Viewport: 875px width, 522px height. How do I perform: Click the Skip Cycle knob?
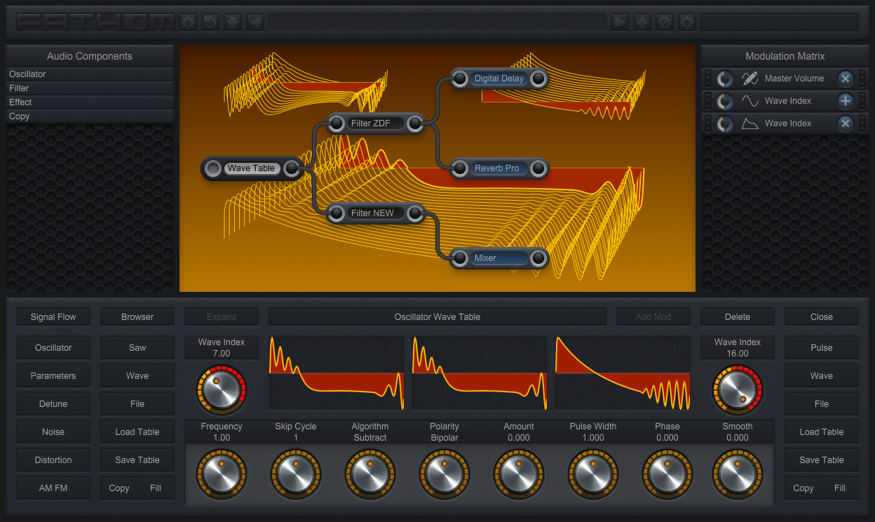click(x=296, y=474)
